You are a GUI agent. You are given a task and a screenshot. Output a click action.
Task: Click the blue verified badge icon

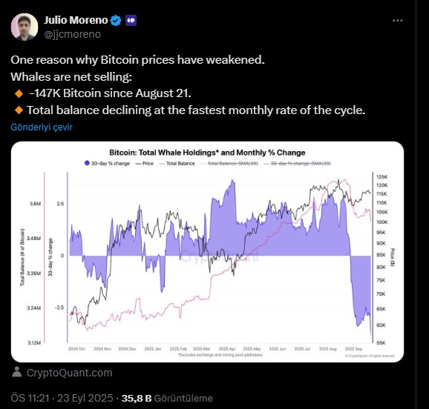coord(116,21)
